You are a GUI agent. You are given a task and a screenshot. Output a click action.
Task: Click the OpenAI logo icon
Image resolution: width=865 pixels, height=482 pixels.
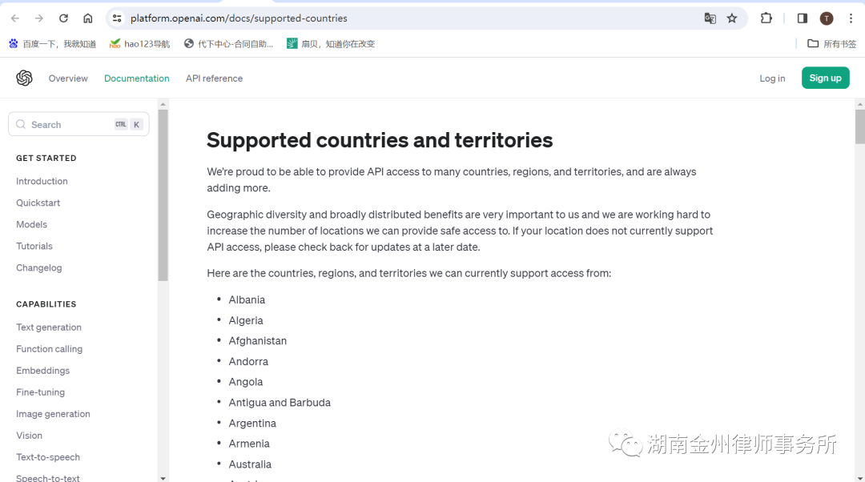point(24,78)
